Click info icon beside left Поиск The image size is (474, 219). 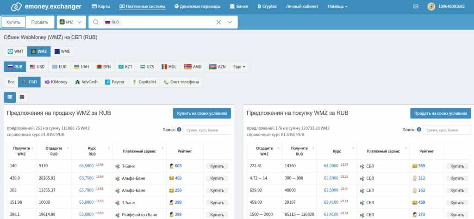179,130
